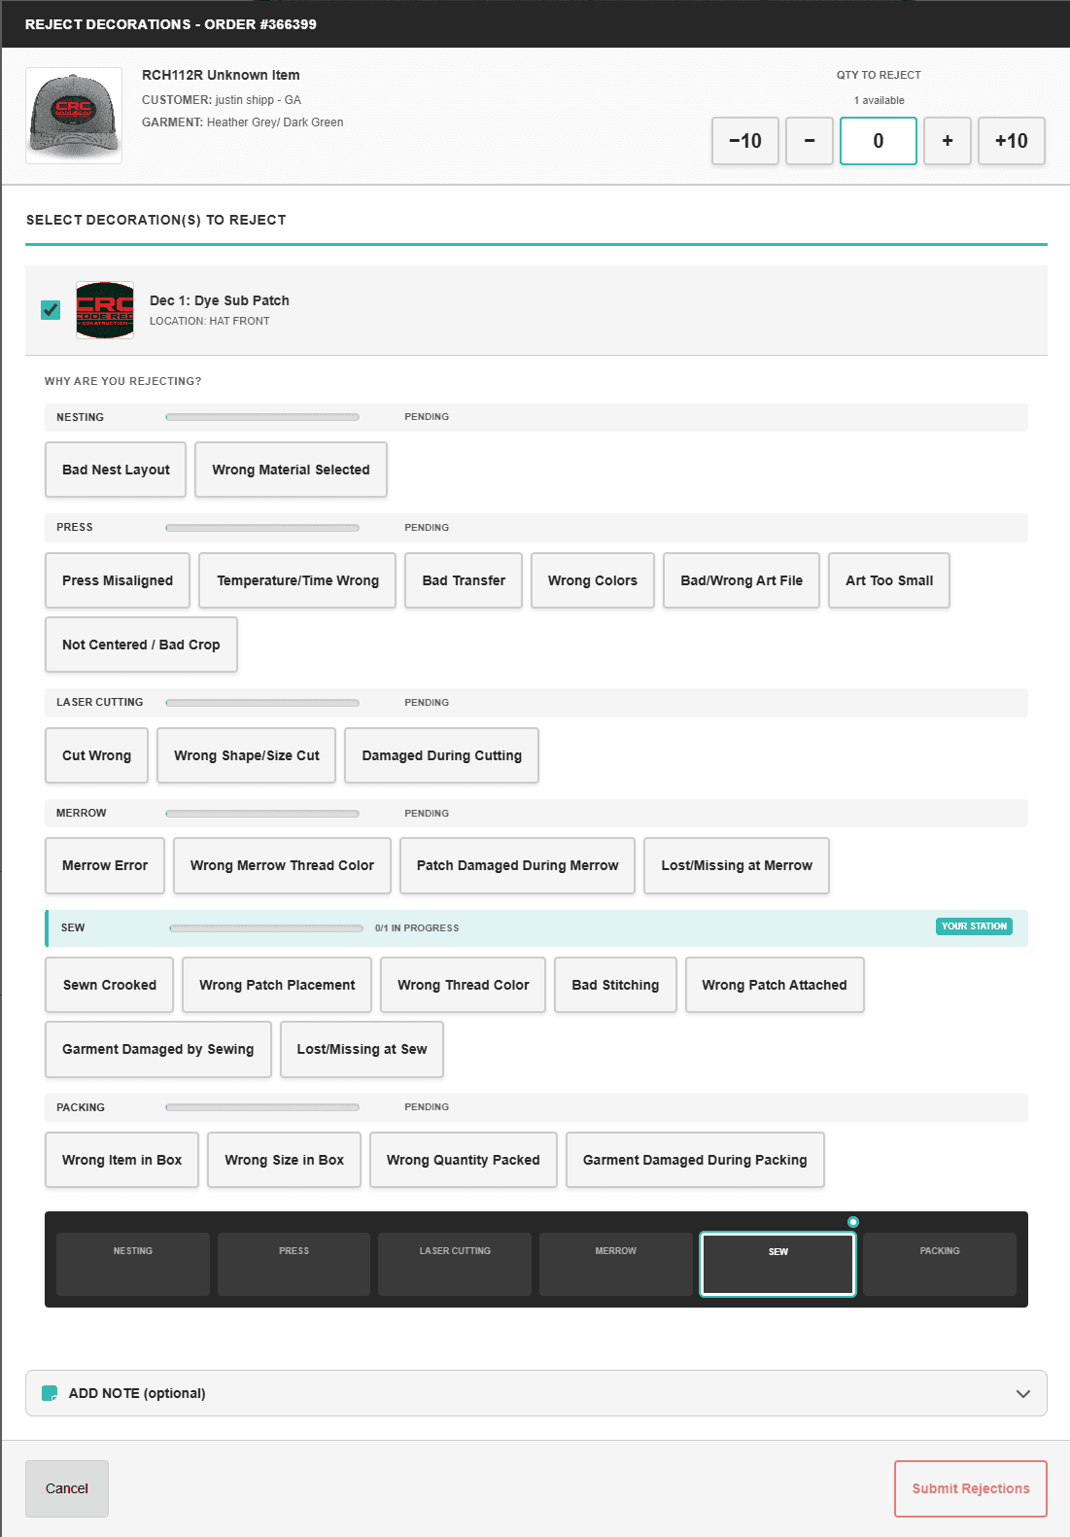Select Garment Damaged by Sewing reason
This screenshot has height=1537, width=1070.
tap(158, 1049)
